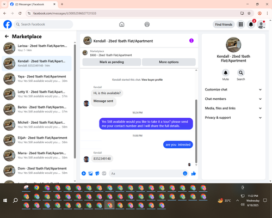Expand Media, files and links section

[233, 108]
